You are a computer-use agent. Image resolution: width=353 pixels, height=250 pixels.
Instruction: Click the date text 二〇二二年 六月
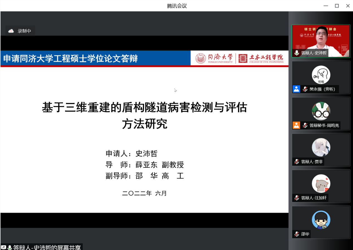[144, 193]
